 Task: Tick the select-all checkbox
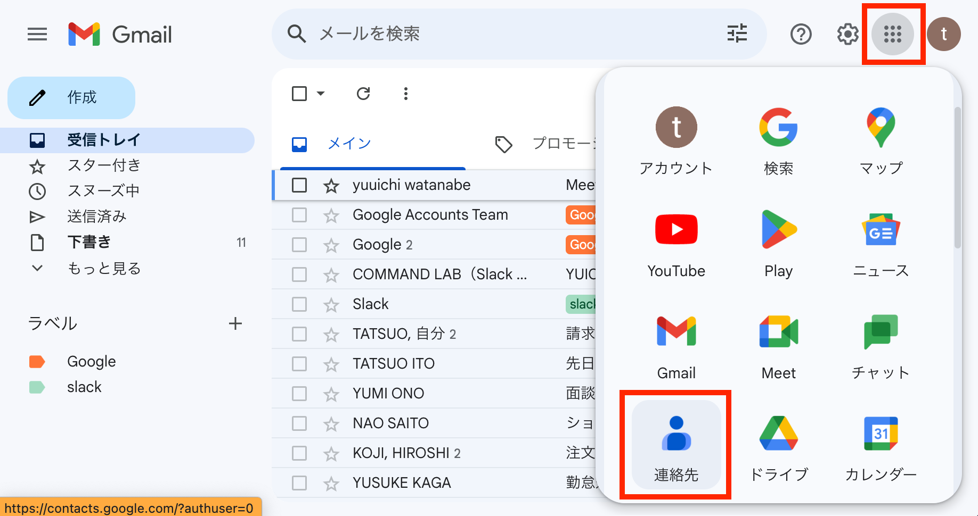pos(299,94)
